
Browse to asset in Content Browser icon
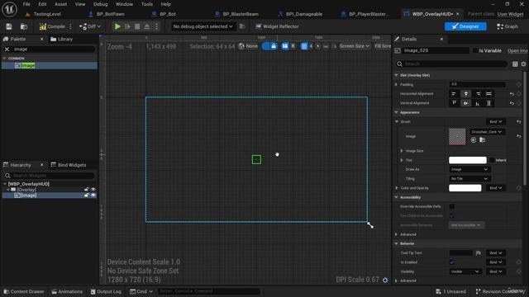coord(24,26)
